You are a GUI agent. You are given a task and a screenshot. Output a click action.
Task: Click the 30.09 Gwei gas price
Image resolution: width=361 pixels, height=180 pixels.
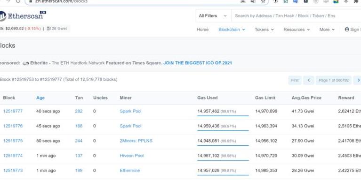[303, 156]
